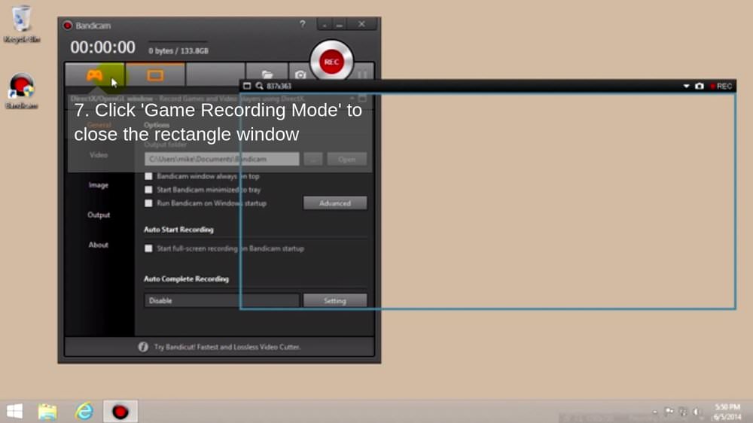Open the Windows Start button
This screenshot has width=753, height=423.
point(14,412)
